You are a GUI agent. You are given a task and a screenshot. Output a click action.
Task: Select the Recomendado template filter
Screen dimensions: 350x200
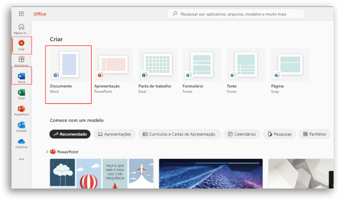pyautogui.click(x=70, y=134)
